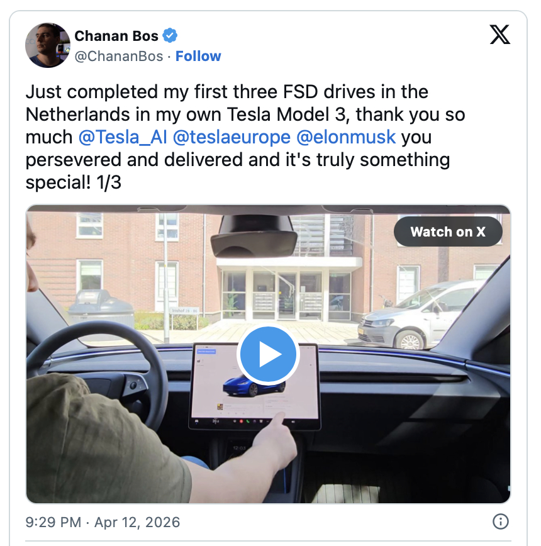
Task: Open the @elonmusk mention
Action: 346,137
